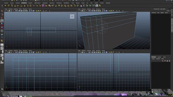This screenshot has height=97, width=173.
Task: Open the Layers menu in the Layer Editor
Action: point(153,59)
